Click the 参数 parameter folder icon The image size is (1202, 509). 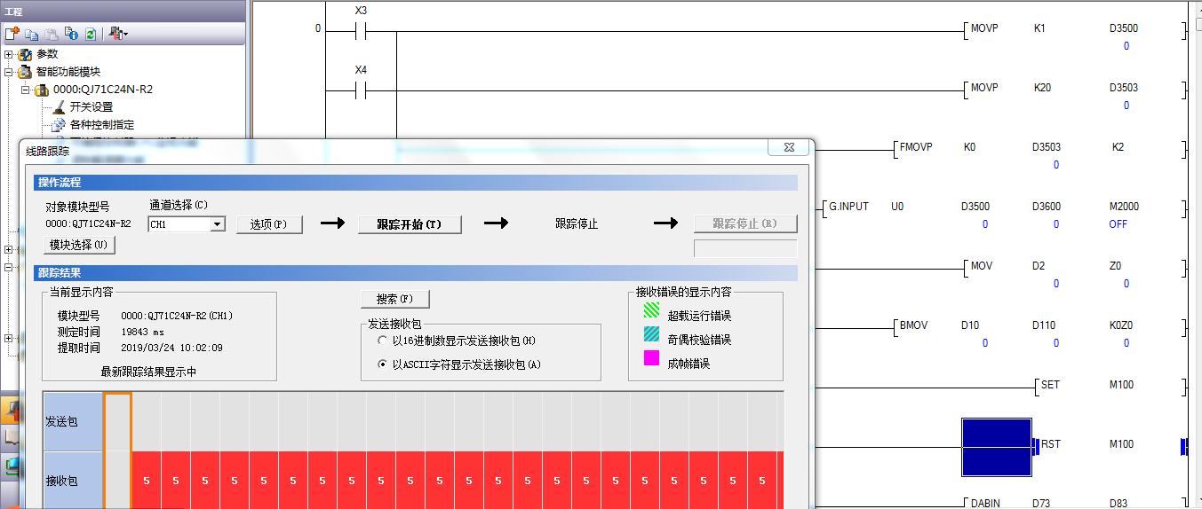pyautogui.click(x=25, y=54)
